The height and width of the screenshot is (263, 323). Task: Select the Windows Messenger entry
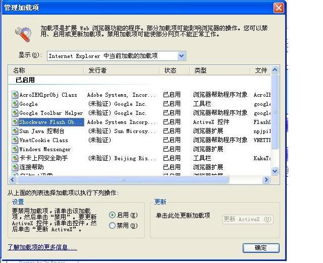[45, 149]
